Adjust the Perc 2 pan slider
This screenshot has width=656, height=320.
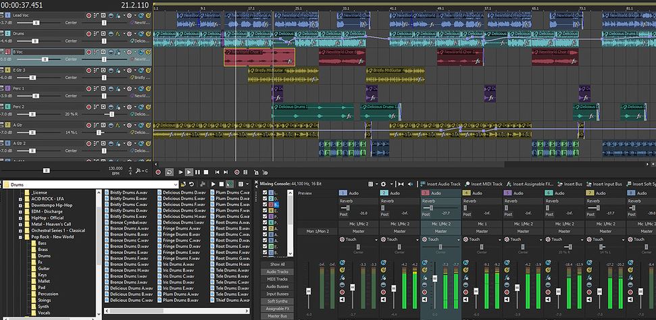tap(111, 114)
